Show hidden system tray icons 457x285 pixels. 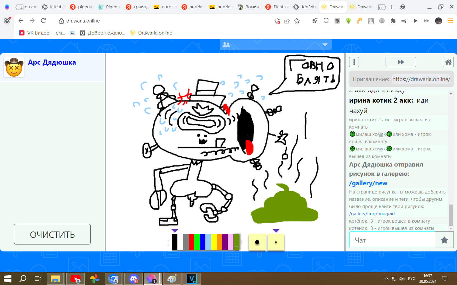[x=387, y=279]
